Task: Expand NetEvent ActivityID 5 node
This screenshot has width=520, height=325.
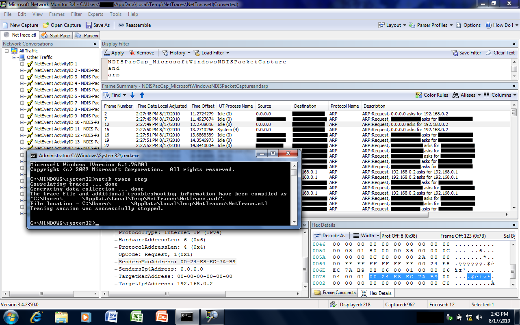Action: point(22,90)
